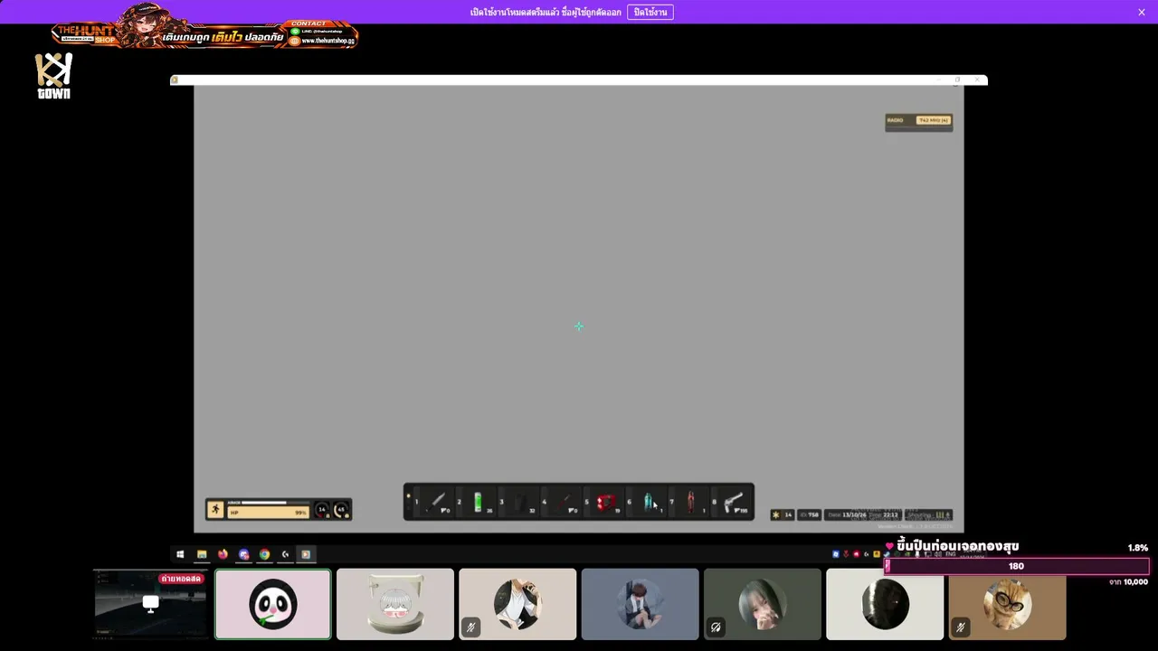Image resolution: width=1158 pixels, height=651 pixels.
Task: Open Chrome in the shared taskbar
Action: pos(264,554)
